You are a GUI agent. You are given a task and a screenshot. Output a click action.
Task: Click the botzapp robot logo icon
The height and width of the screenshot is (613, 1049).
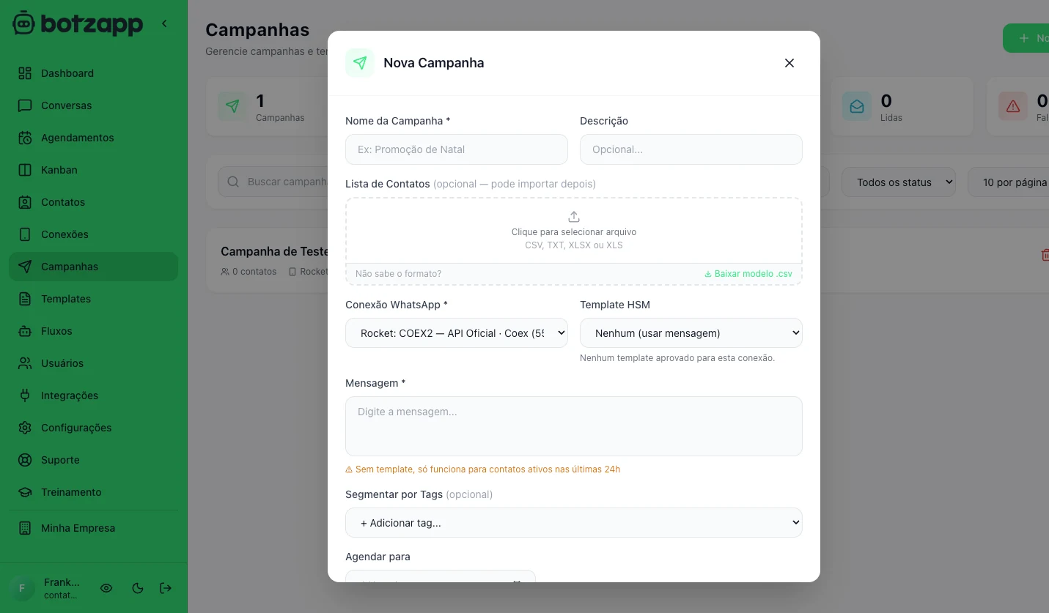23,23
